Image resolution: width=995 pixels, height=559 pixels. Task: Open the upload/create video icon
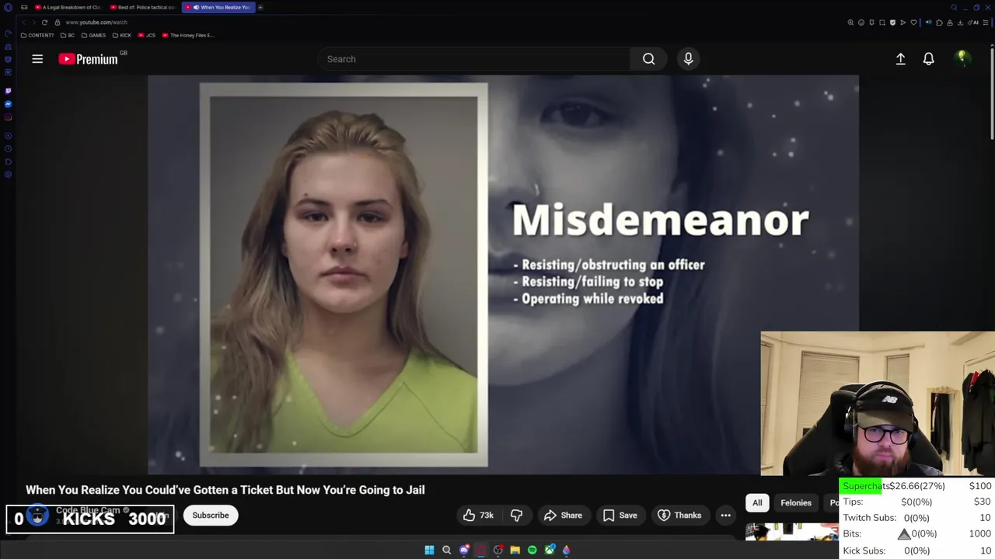(x=900, y=59)
